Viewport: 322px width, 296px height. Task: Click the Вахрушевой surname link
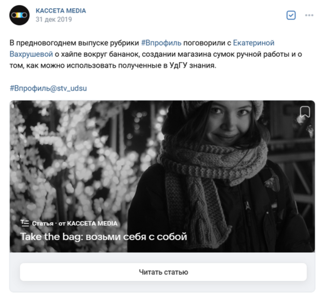pos(31,54)
